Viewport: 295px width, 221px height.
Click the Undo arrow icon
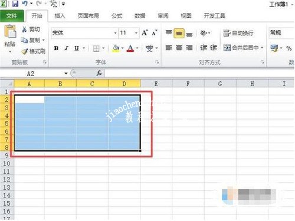(x=25, y=4)
